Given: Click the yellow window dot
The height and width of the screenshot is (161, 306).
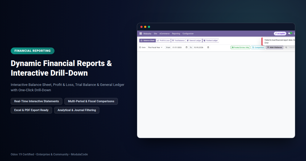Looking at the screenshot, I should point(145,27).
